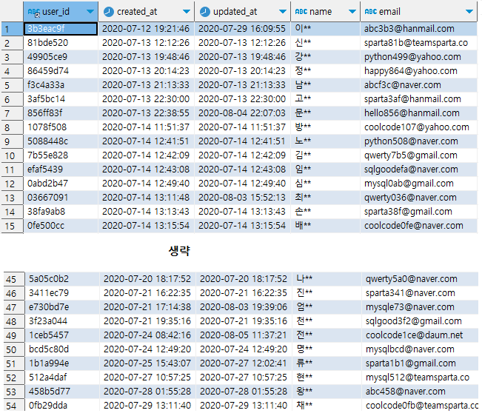The height and width of the screenshot is (416, 482).
Task: Click user_id cell 1078f508
Action: (61, 127)
